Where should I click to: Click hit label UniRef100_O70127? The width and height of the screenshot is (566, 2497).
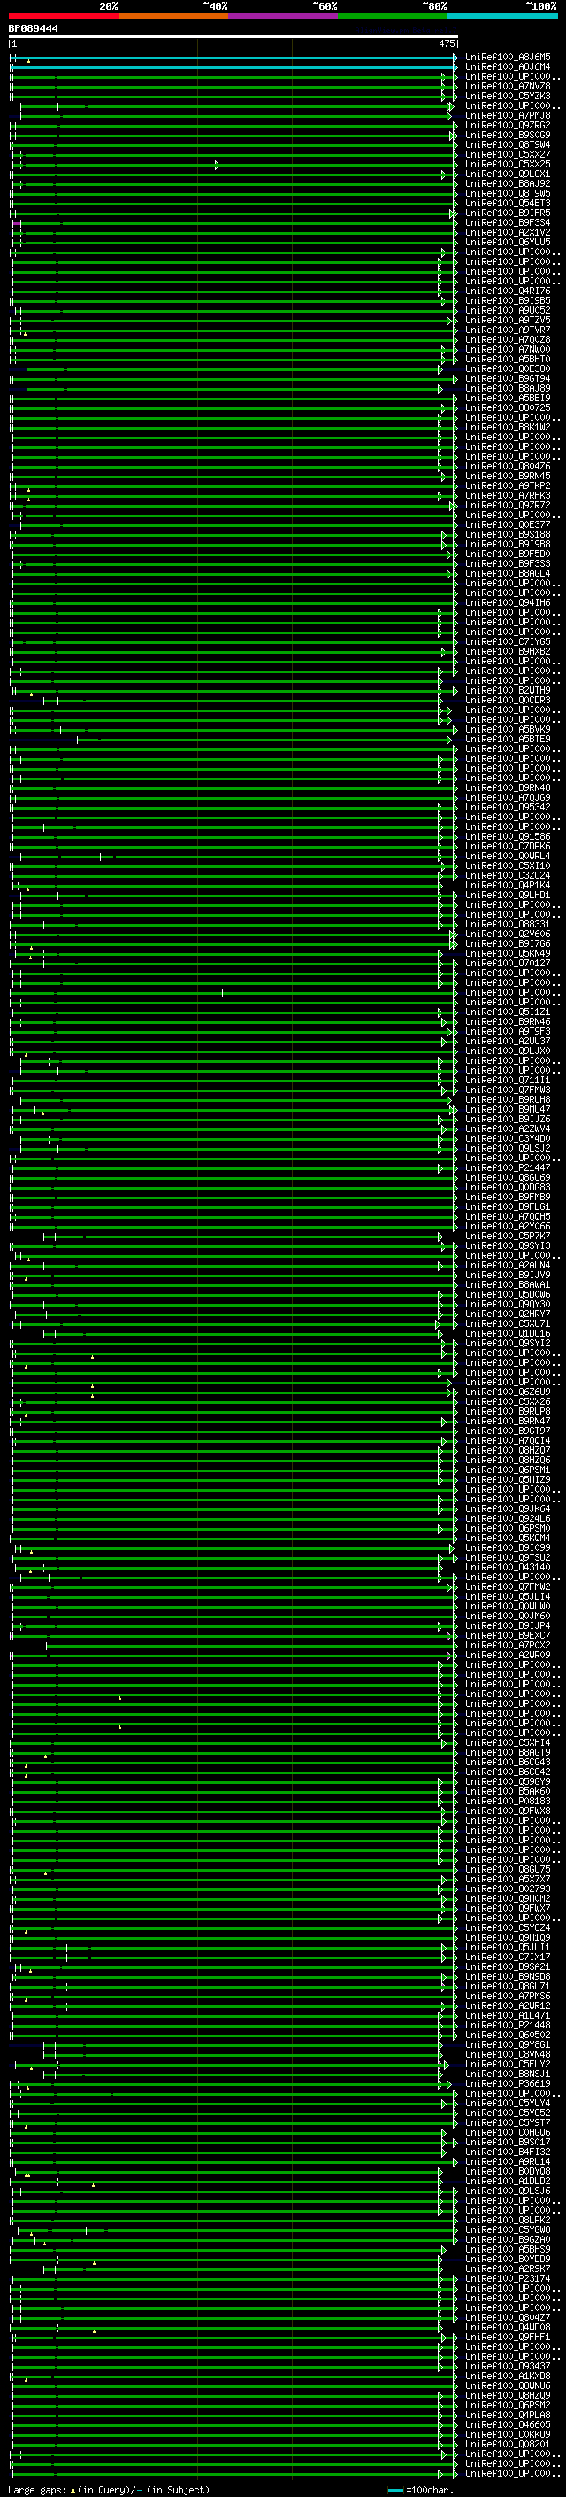[508, 964]
